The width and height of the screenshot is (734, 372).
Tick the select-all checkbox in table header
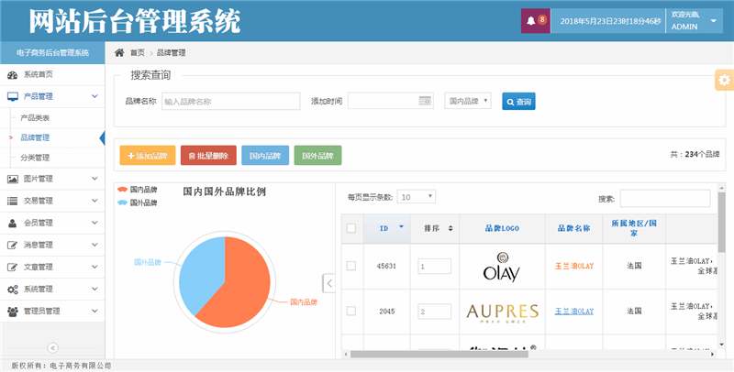(351, 228)
